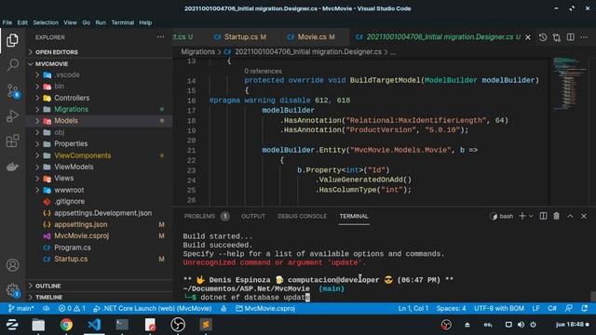The height and width of the screenshot is (335, 596).
Task: Open OBS Studio from taskbar
Action: point(178,325)
